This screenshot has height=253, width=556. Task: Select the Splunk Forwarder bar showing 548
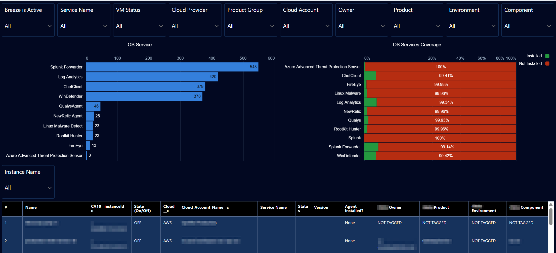[172, 67]
